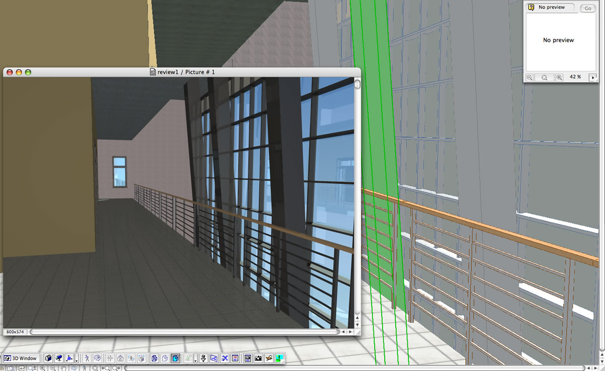
Task: Click the Go button in preview panel
Action: [587, 8]
